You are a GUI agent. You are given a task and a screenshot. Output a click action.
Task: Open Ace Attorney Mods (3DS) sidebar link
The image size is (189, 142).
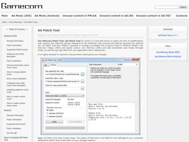tap(168, 52)
